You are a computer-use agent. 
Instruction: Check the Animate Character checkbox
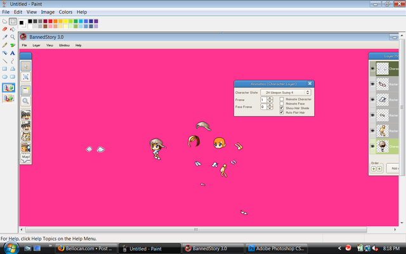(282, 99)
